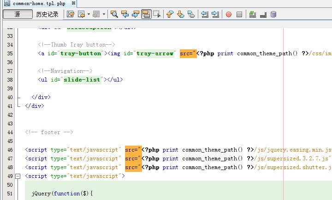
Task: Stop macro recording square button
Action: [x=239, y=14]
